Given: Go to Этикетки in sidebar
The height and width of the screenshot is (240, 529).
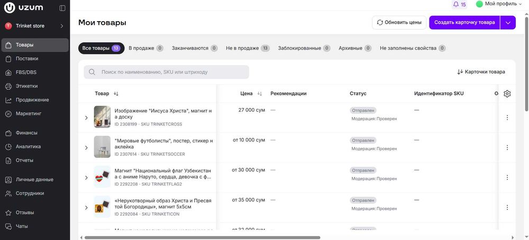Looking at the screenshot, I should pos(26,86).
